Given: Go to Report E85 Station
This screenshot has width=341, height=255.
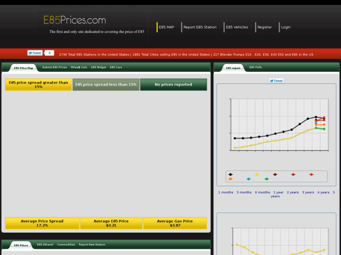Looking at the screenshot, I should (200, 27).
